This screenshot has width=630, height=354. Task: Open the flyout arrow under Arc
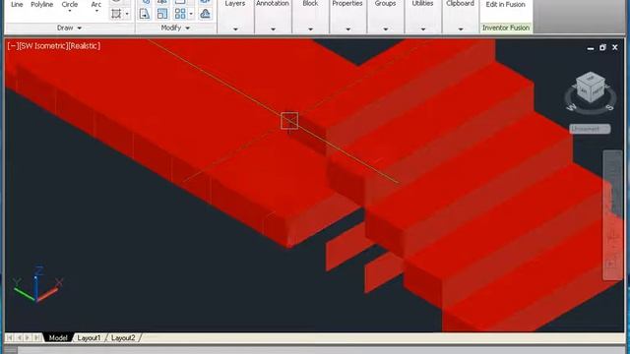point(96,11)
